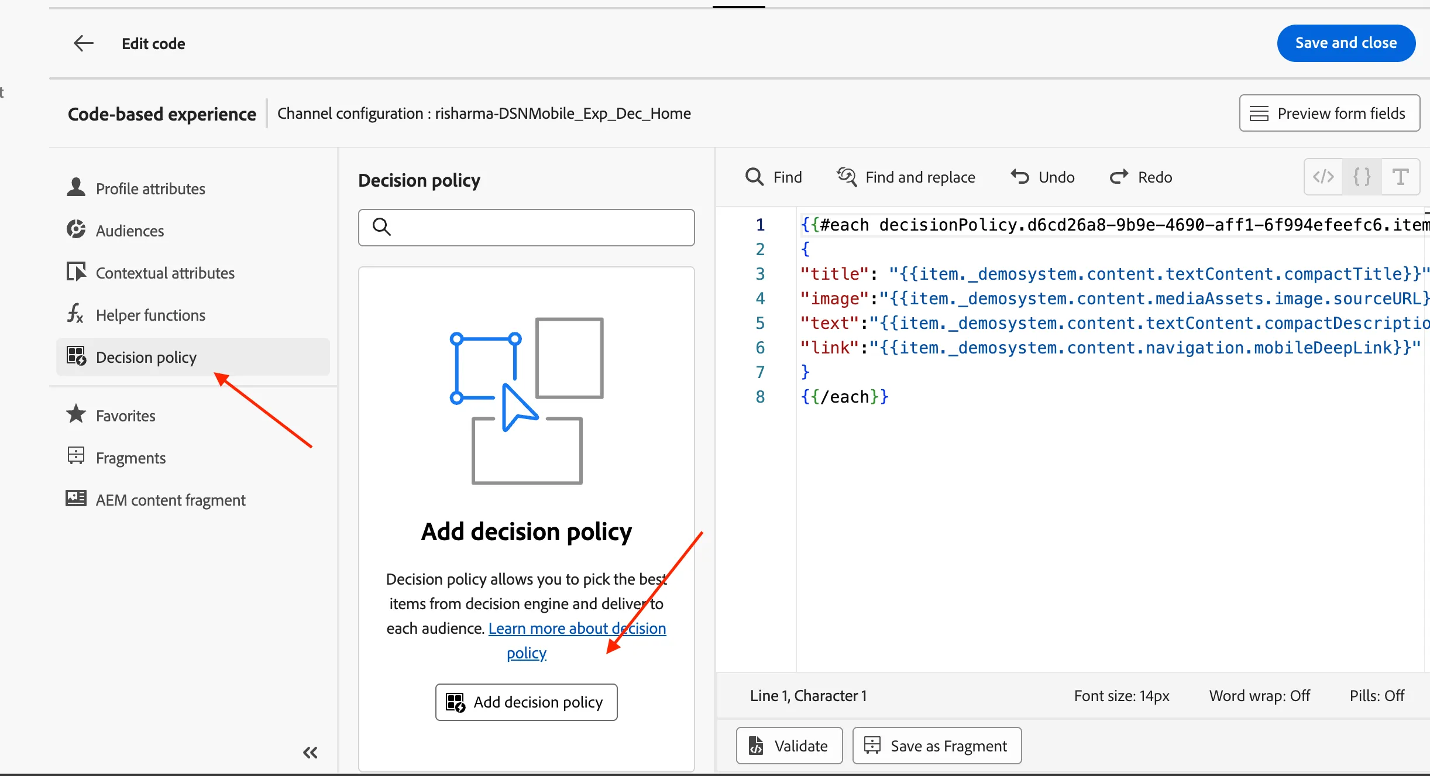This screenshot has width=1430, height=776.
Task: Click Redo in editor toolbar
Action: (1141, 177)
